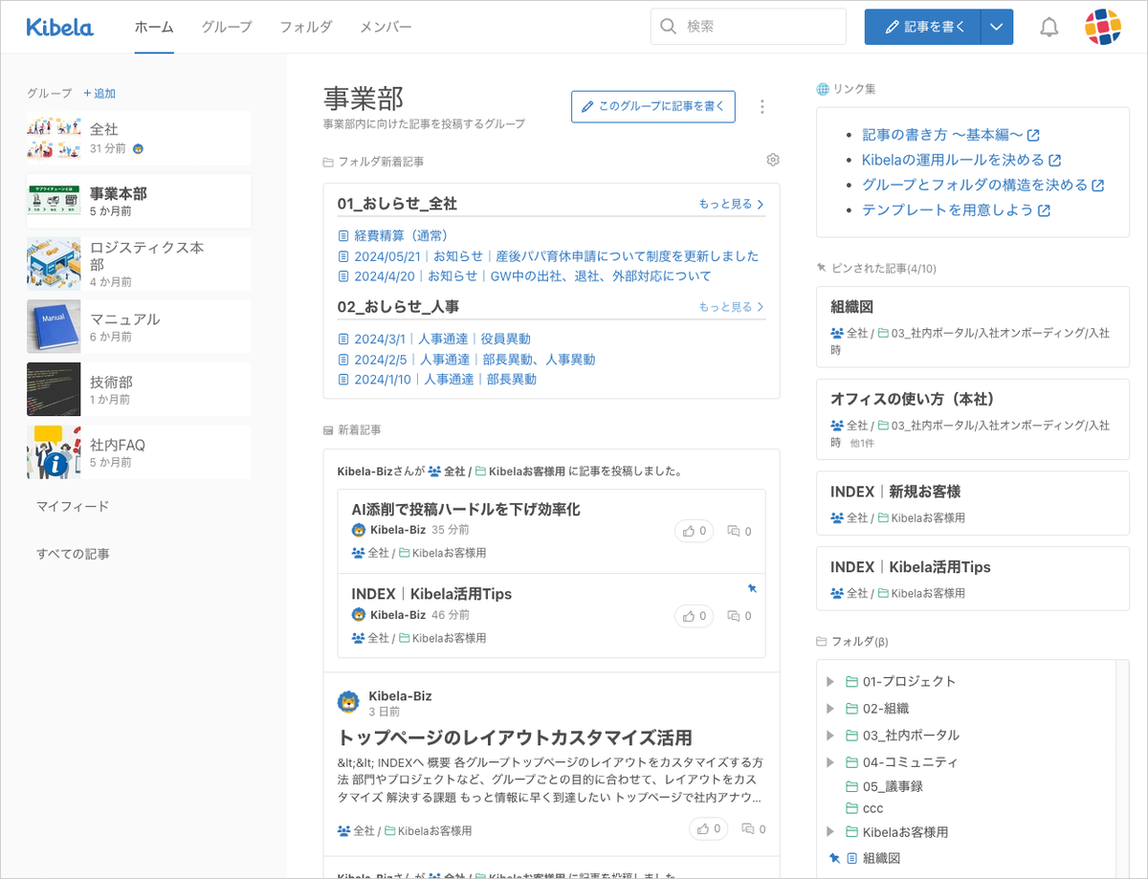This screenshot has width=1148, height=879.
Task: Click the pin icon on INDEX｜Kibela活用Tips feed item
Action: (x=752, y=588)
